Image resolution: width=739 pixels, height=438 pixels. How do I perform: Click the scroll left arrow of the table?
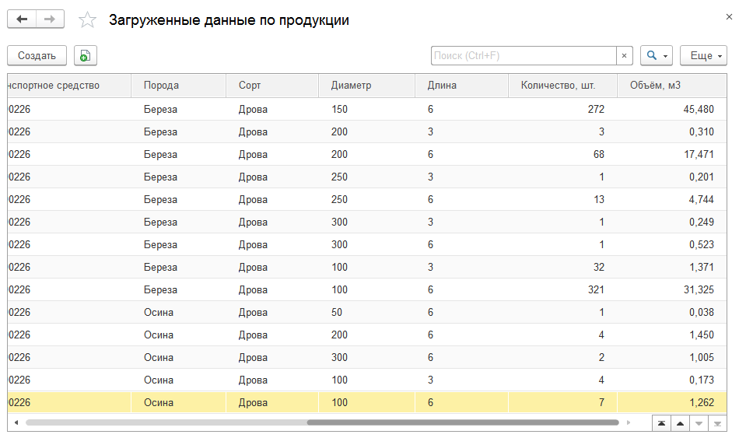(16, 422)
